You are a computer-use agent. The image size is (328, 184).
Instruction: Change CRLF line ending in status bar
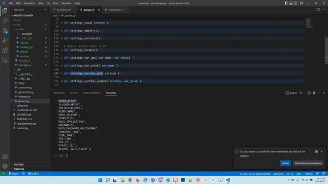click(x=299, y=174)
